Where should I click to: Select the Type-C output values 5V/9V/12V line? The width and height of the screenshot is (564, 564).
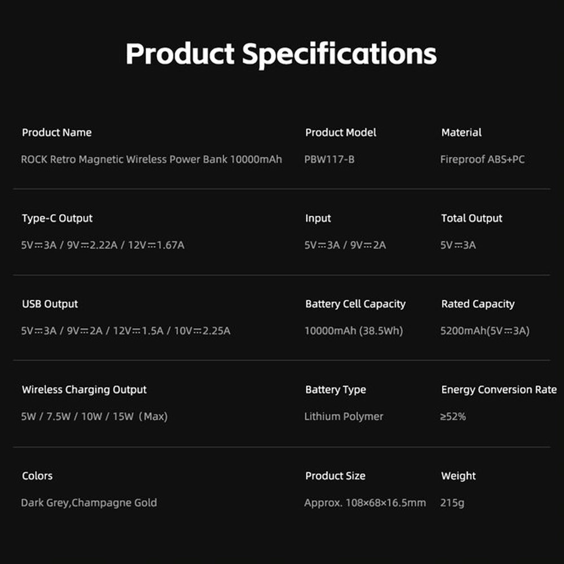point(103,245)
